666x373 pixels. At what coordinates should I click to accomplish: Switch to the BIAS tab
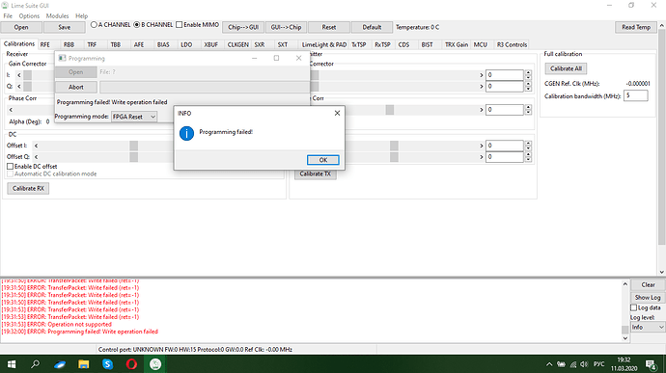click(x=163, y=44)
